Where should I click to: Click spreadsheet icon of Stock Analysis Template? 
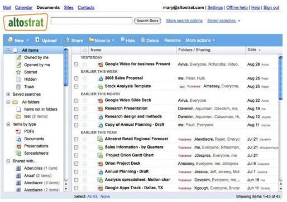[x=100, y=86]
